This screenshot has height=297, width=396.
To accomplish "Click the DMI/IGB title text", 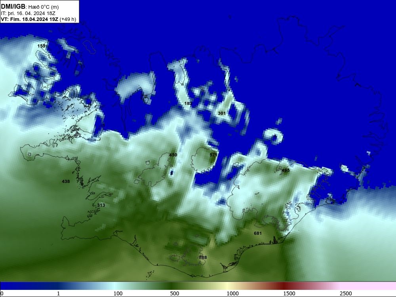I will (13, 7).
